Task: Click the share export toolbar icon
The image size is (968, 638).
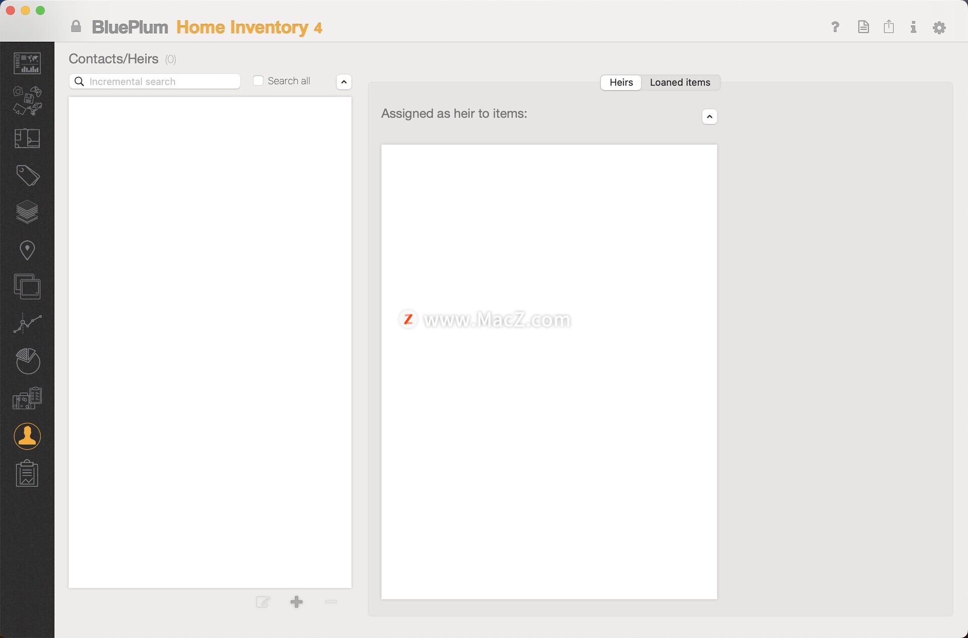Action: [x=889, y=26]
